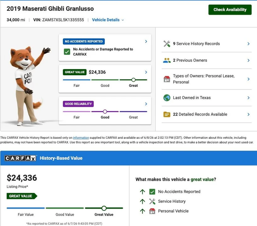
Task: Expand 2 Previous Owners chevron
Action: point(248,60)
